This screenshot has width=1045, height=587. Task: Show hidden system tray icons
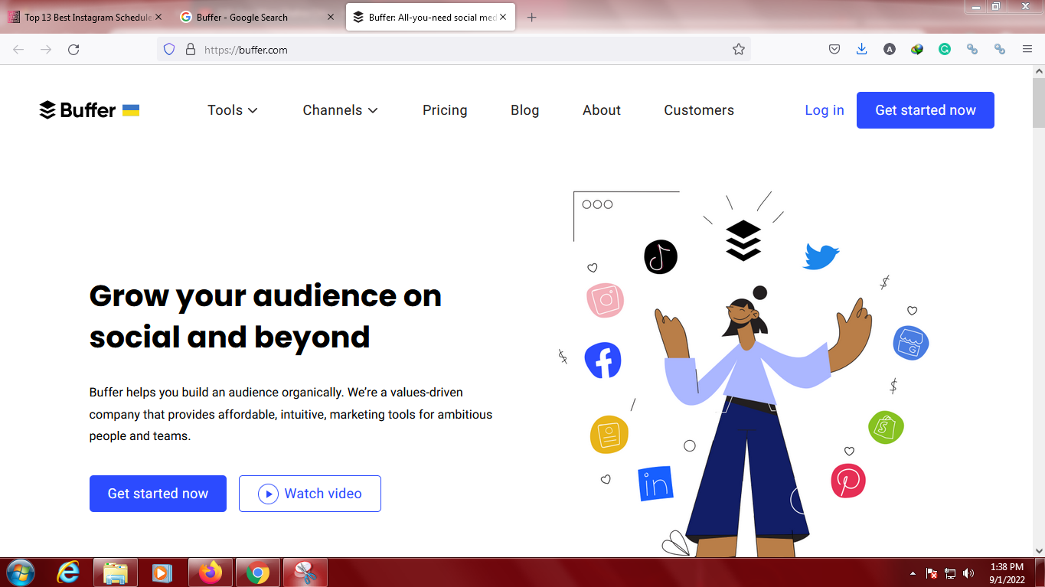click(x=913, y=573)
